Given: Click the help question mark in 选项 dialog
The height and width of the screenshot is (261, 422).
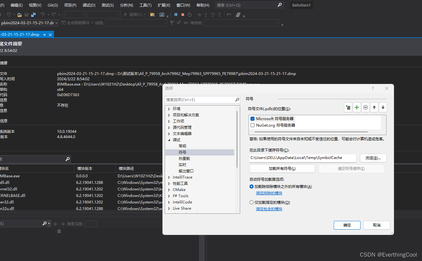Looking at the screenshot, I should coord(372,88).
